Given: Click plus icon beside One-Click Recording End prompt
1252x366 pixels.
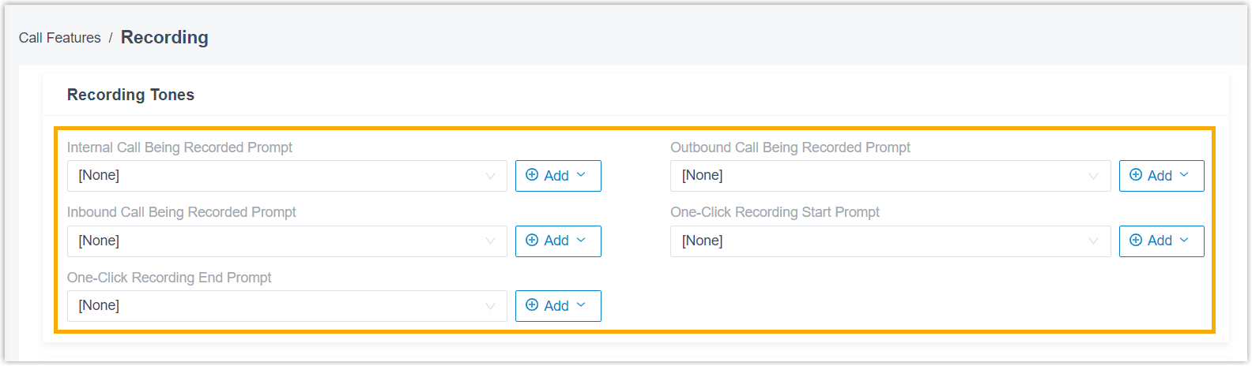Looking at the screenshot, I should (532, 305).
